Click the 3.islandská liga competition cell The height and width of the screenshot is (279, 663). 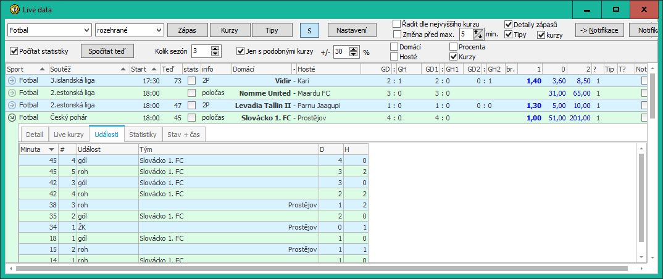pos(88,80)
